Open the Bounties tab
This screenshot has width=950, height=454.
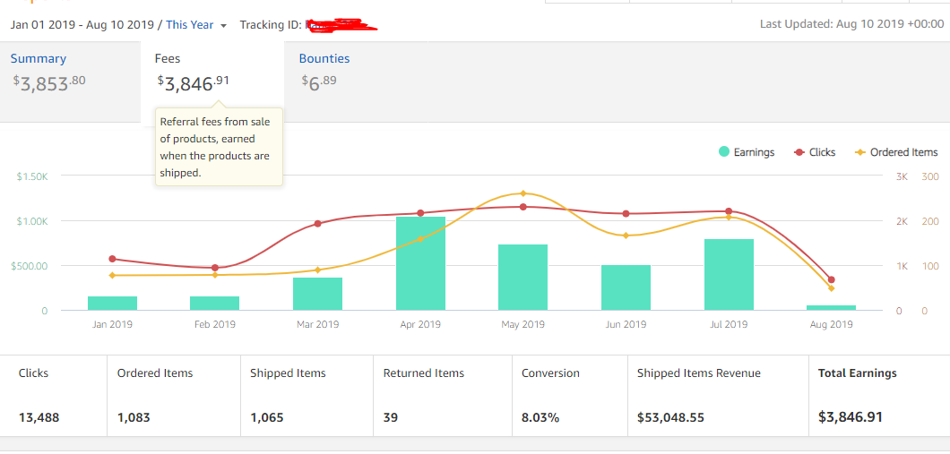tap(324, 59)
